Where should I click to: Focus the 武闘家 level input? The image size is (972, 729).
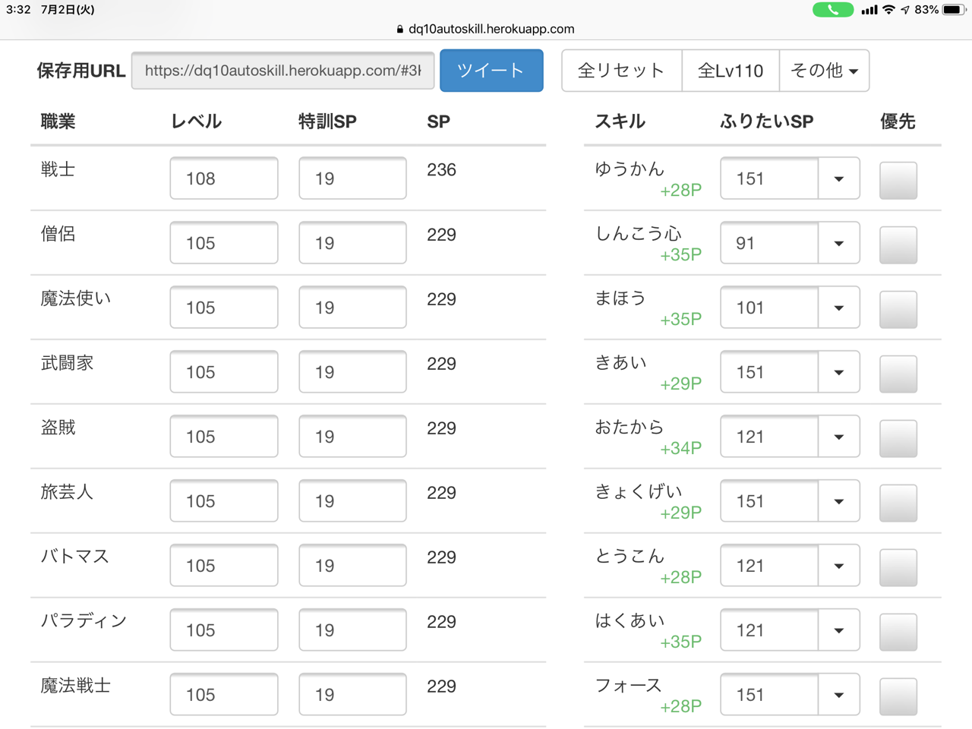[x=224, y=372]
